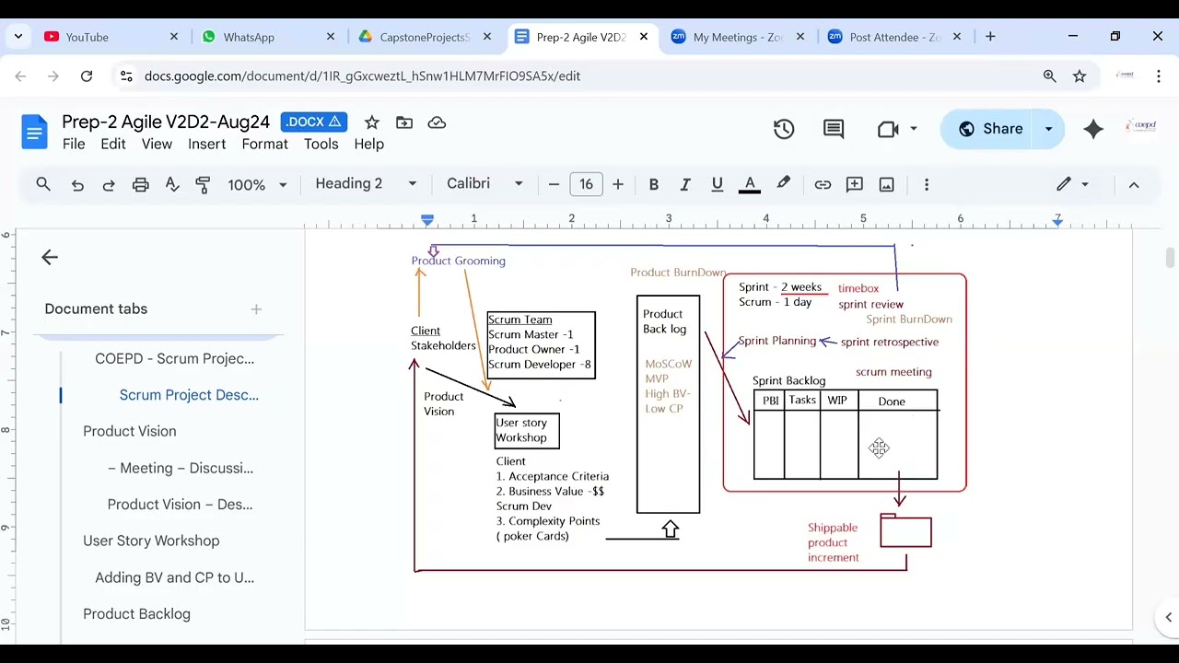Screen dimensions: 1179x663
Task: Switch to the YouTube browser tab
Action: pos(111,37)
